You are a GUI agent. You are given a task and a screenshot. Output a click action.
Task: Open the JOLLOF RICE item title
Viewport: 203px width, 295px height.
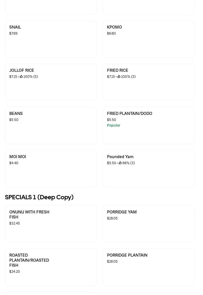click(x=22, y=70)
